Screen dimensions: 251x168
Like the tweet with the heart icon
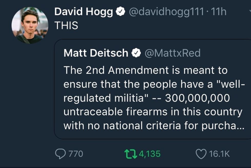coord(201,154)
